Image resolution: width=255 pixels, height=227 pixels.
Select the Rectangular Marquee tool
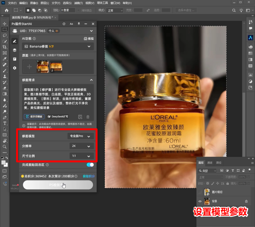coord(4,29)
